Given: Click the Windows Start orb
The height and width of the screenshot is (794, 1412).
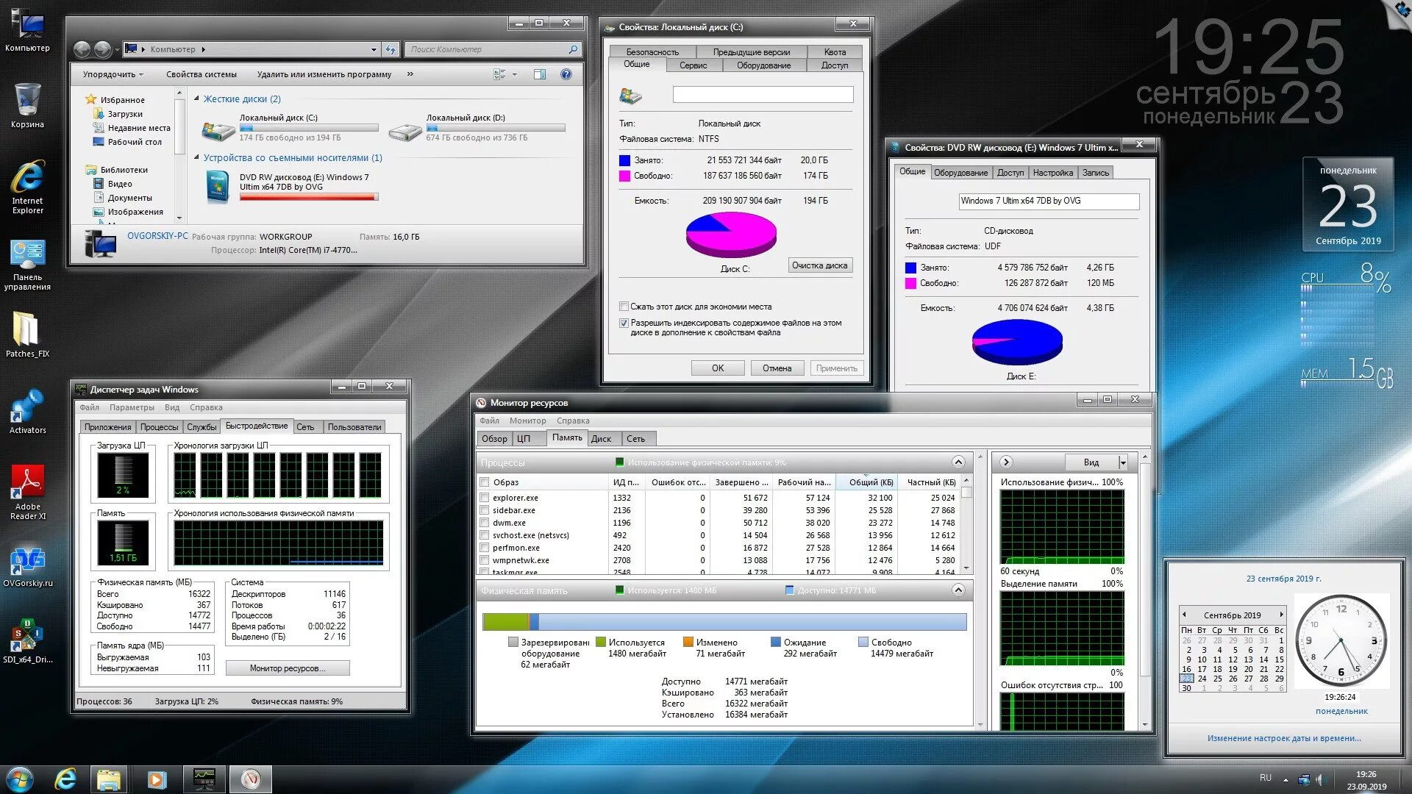Looking at the screenshot, I should [20, 779].
